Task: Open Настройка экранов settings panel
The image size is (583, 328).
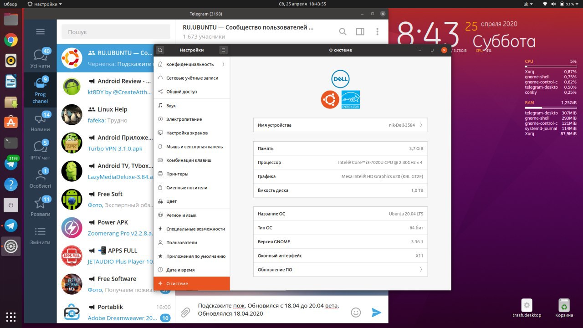Action: tap(192, 133)
